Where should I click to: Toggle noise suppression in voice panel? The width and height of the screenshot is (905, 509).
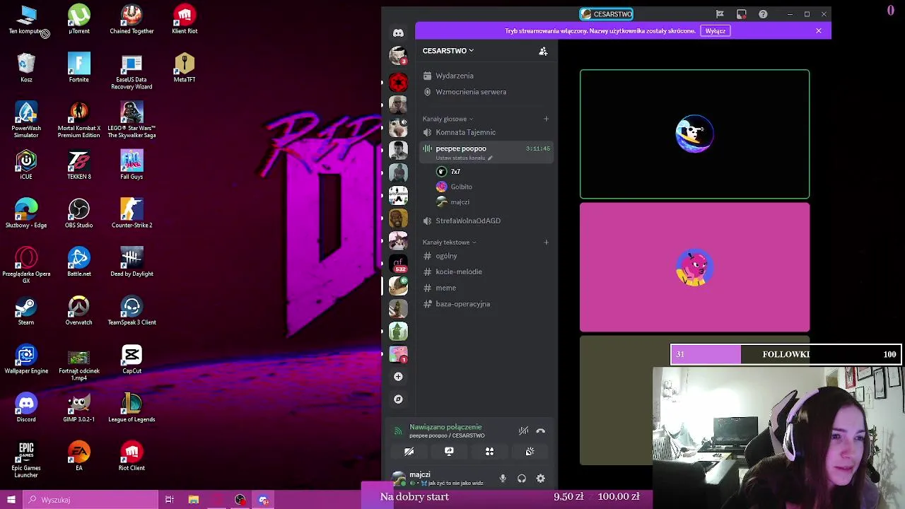[523, 431]
